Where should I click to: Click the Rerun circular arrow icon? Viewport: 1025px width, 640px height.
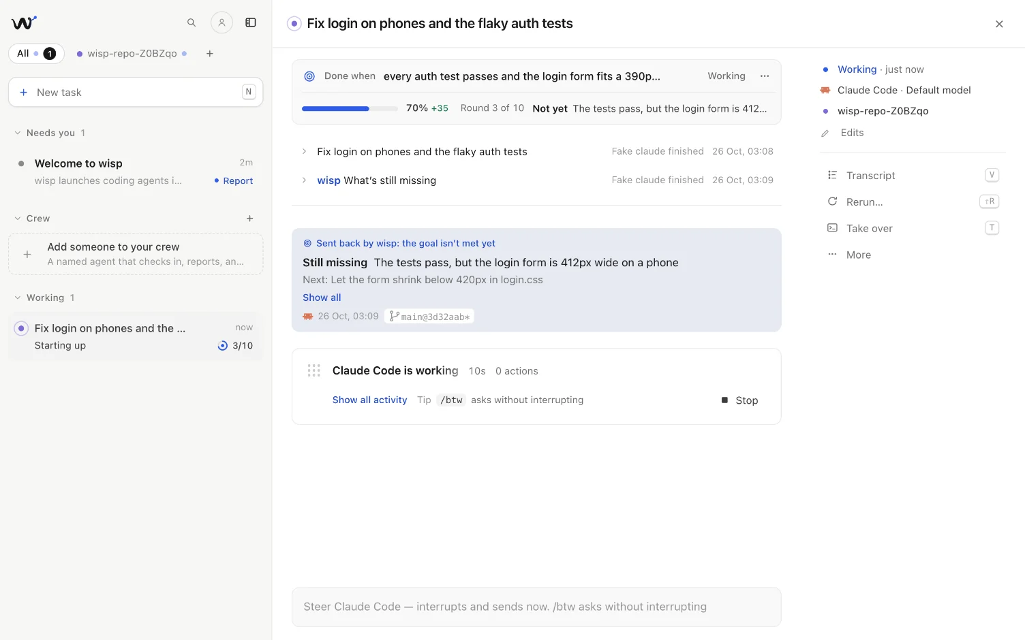coord(832,202)
